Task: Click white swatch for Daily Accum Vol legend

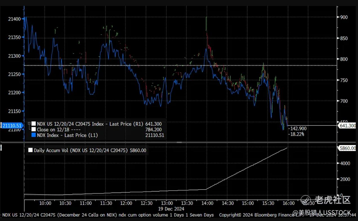Action: click(x=30, y=150)
